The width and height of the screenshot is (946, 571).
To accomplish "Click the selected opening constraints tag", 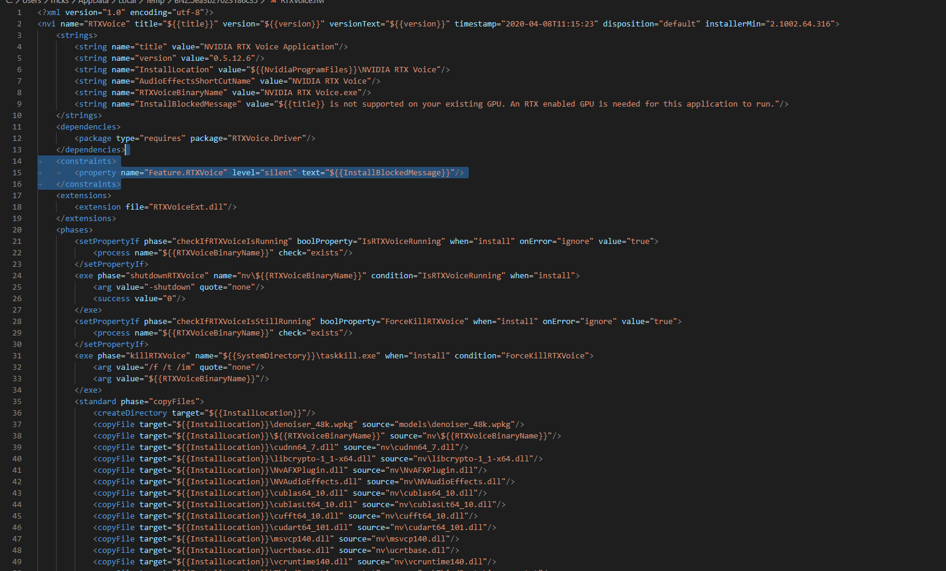I will point(86,161).
